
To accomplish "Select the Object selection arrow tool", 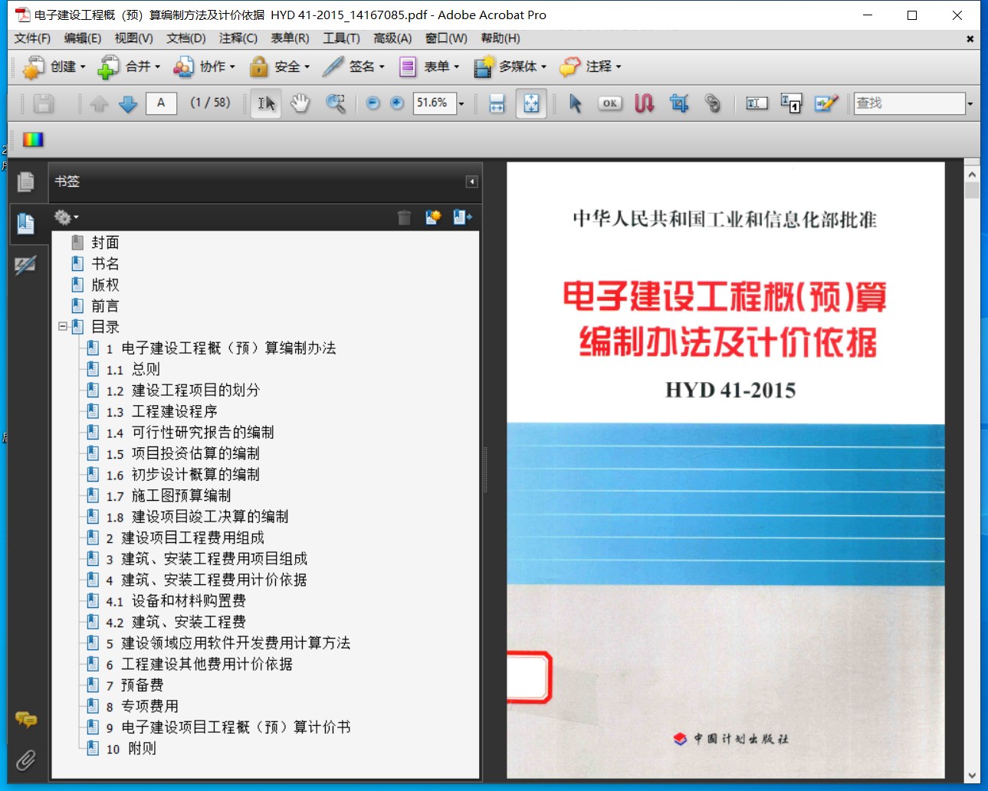I will [x=576, y=103].
